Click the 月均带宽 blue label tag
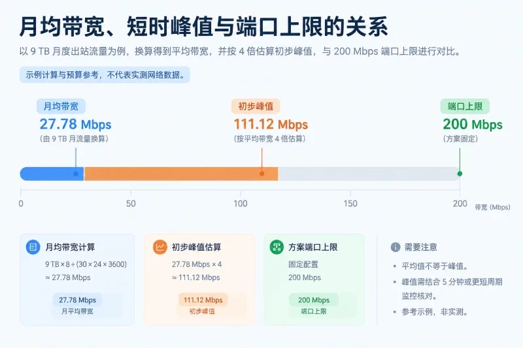The height and width of the screenshot is (348, 523). click(61, 106)
